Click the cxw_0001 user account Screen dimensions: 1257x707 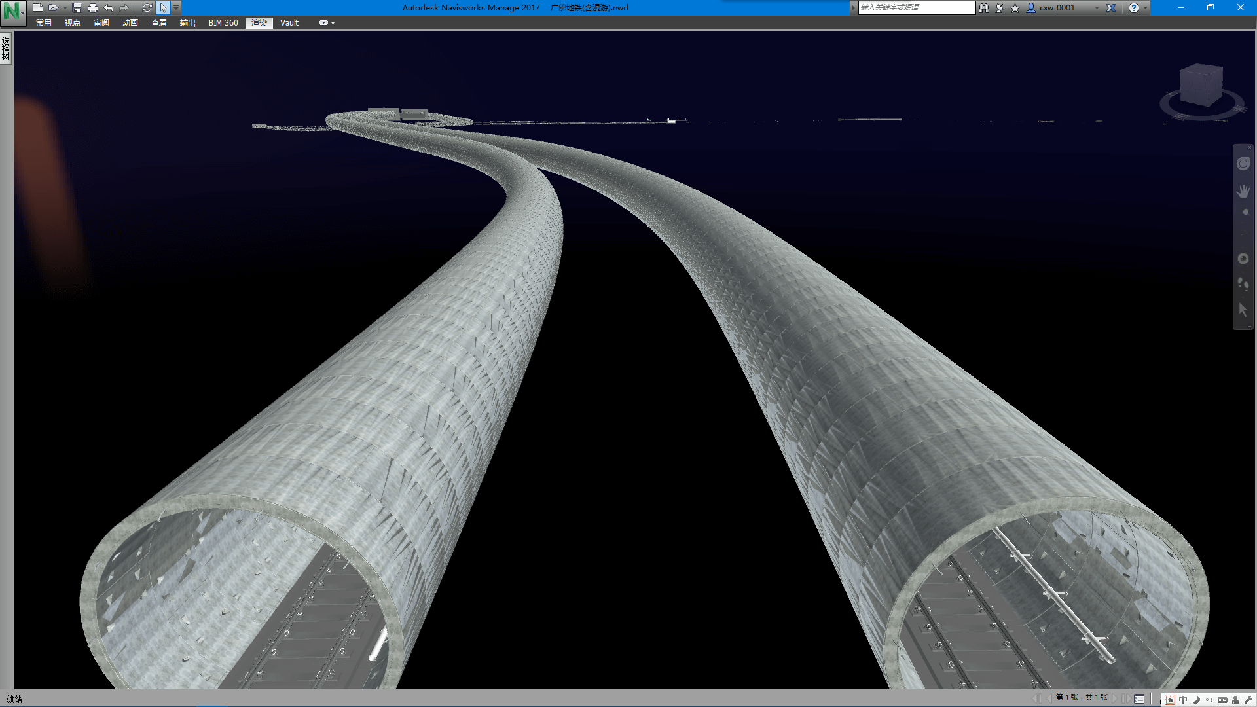pyautogui.click(x=1051, y=8)
